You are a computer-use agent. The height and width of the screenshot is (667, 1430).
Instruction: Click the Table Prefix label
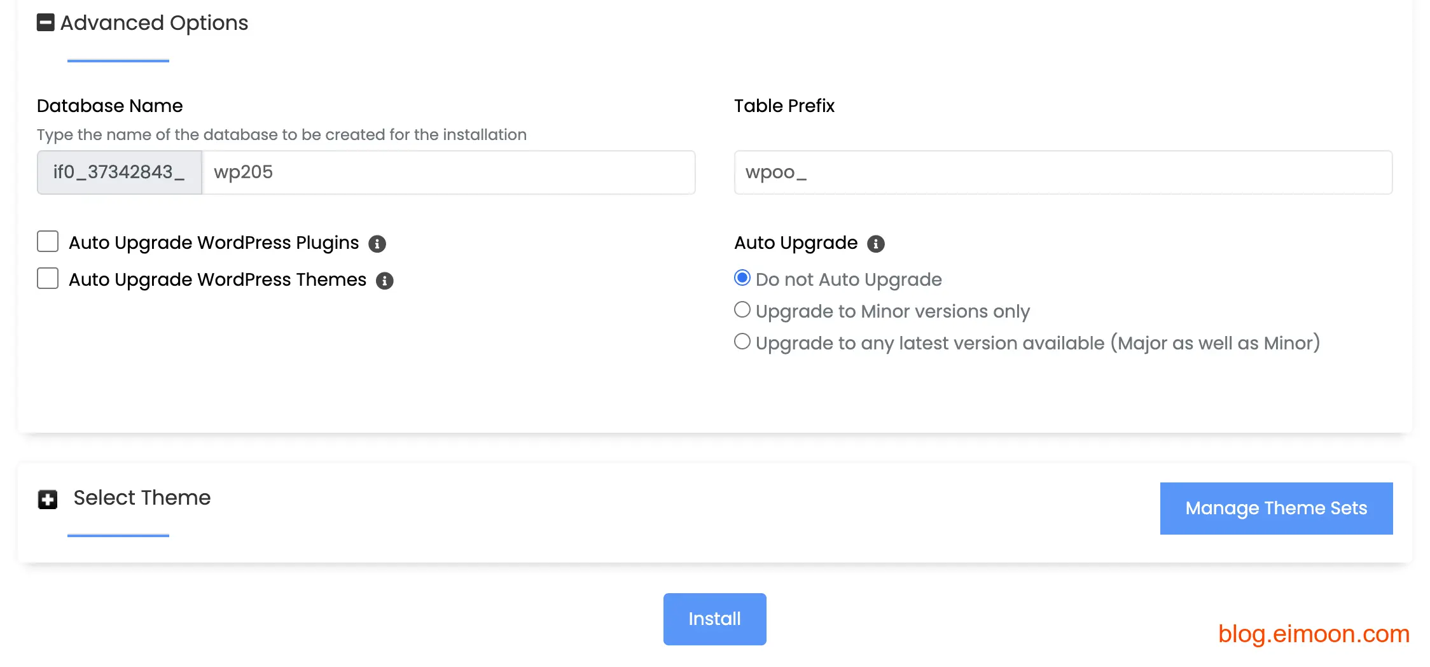point(784,106)
